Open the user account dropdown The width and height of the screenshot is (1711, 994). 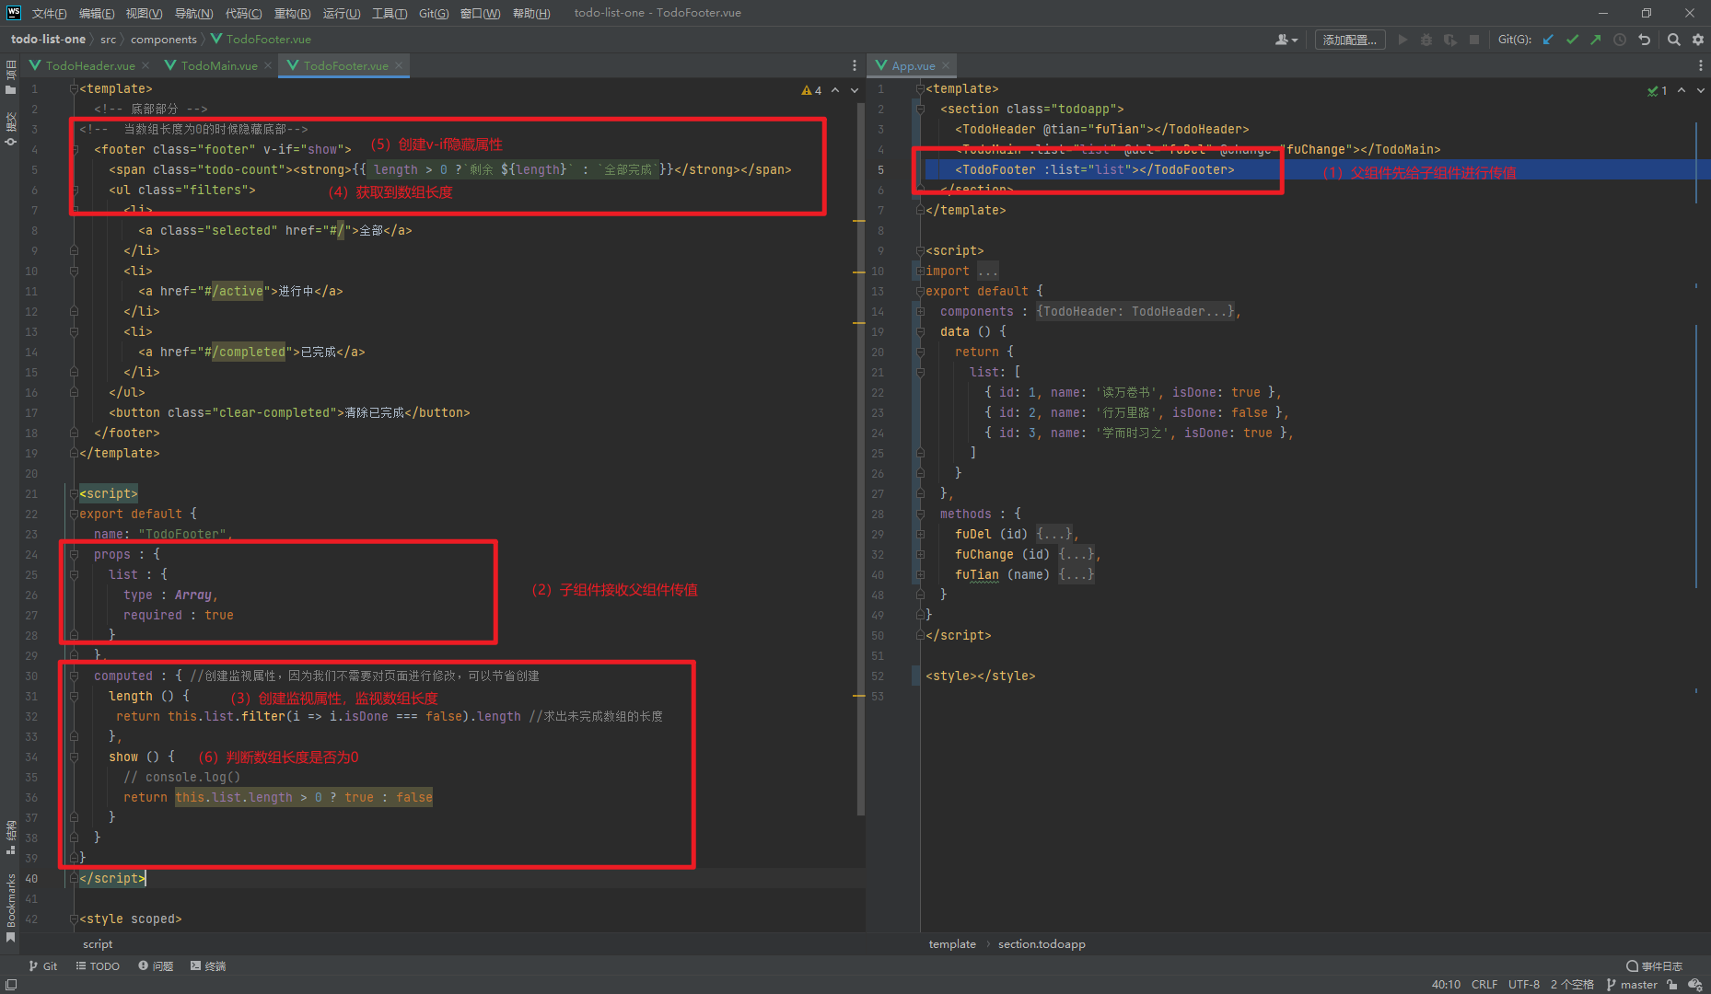[1286, 40]
